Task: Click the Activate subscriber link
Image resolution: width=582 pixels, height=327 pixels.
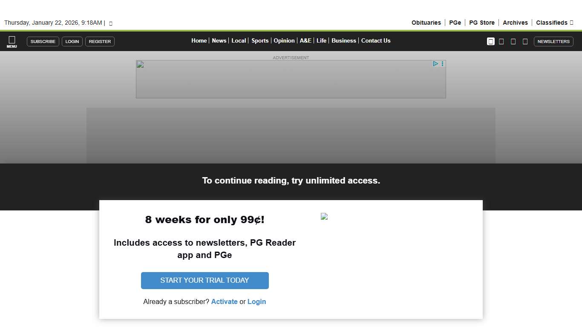Action: 224,301
